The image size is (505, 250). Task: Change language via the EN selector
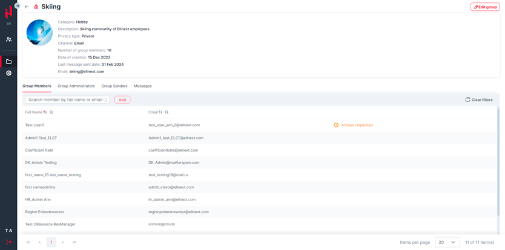(8, 24)
